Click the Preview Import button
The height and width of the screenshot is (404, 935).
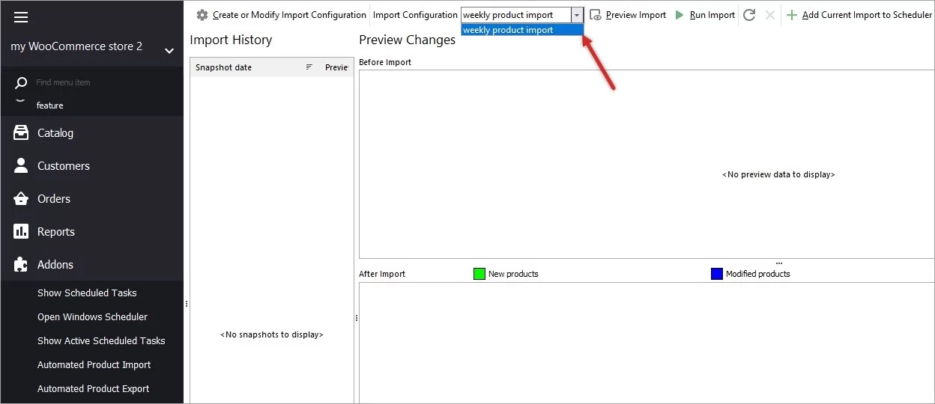tap(628, 15)
